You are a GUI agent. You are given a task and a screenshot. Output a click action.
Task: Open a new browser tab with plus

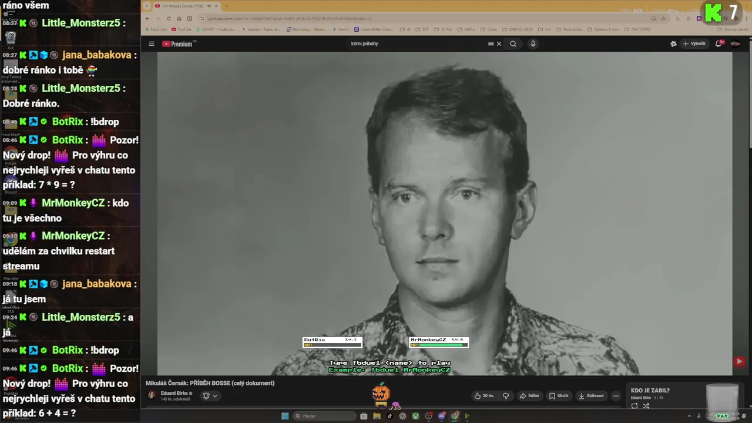[x=226, y=6]
